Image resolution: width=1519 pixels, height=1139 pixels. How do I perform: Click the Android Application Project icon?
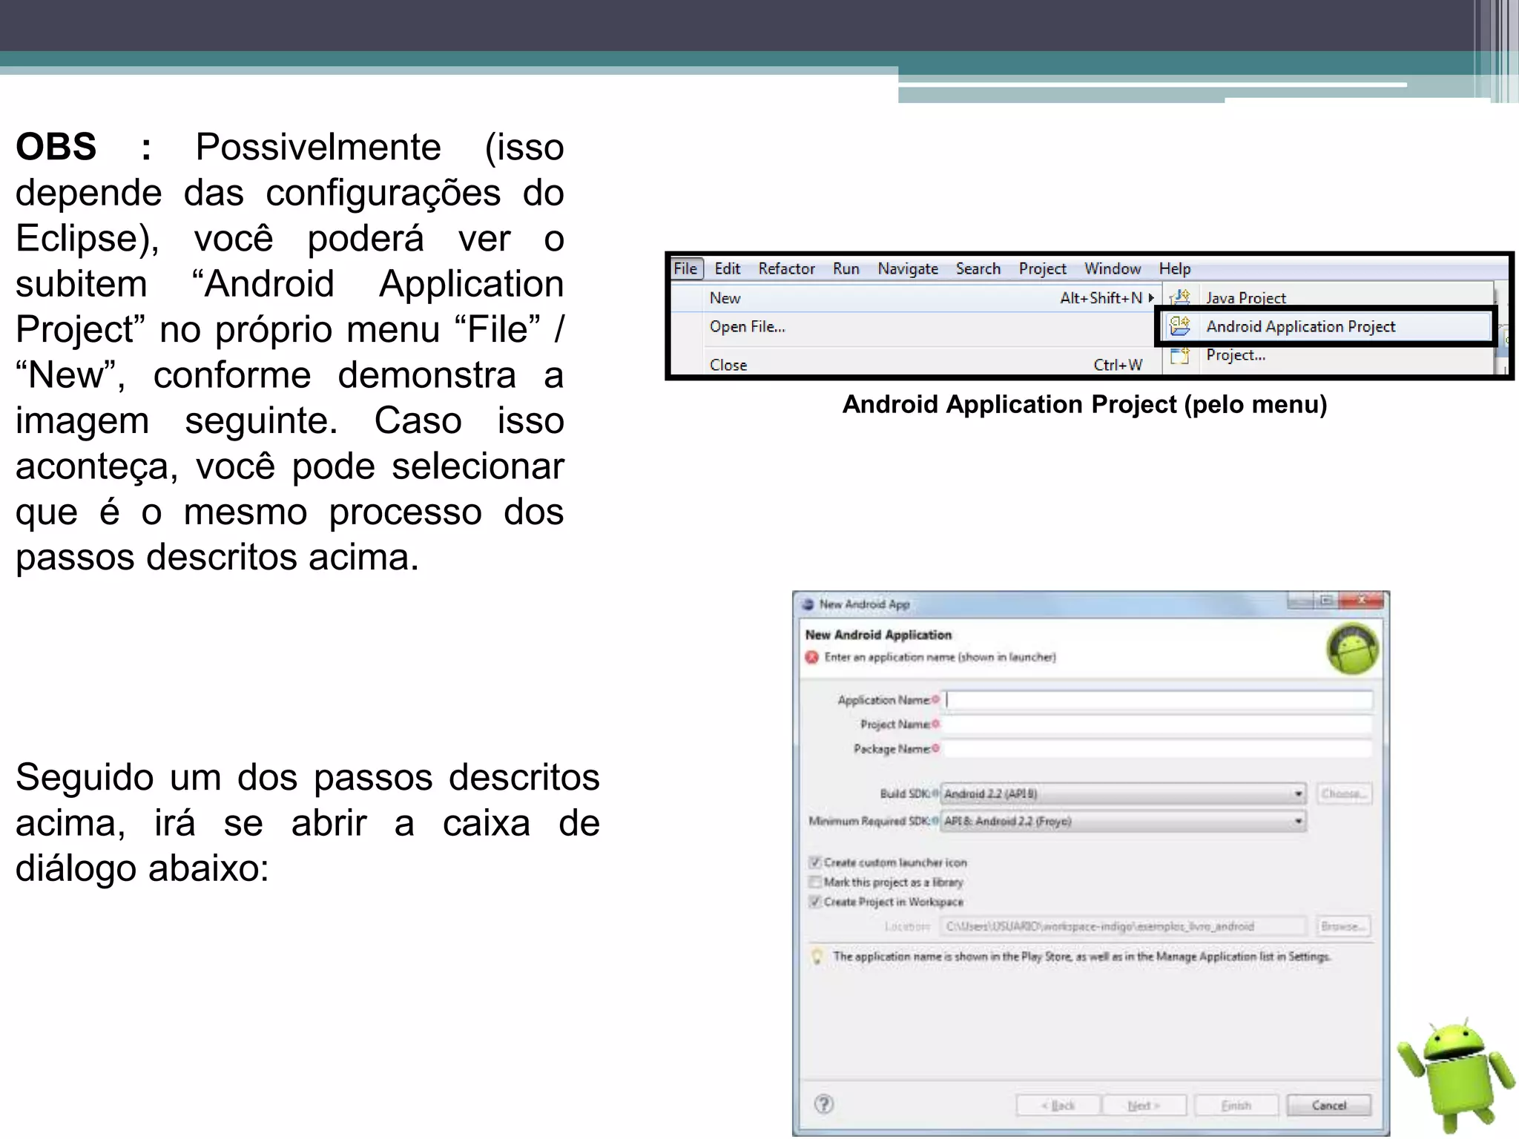1179,326
